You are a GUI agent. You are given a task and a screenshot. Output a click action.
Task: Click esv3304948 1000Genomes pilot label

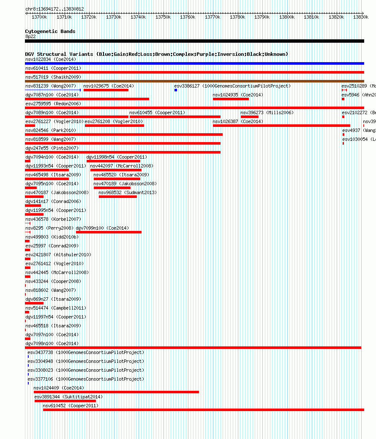(x=86, y=362)
